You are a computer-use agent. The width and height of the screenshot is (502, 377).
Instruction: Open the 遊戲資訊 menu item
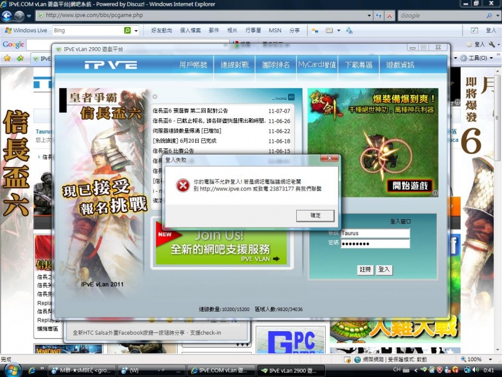pyautogui.click(x=400, y=65)
